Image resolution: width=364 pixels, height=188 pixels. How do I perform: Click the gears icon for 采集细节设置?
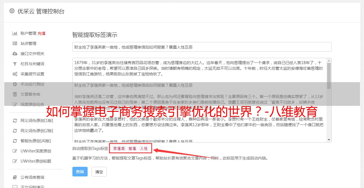15,74
